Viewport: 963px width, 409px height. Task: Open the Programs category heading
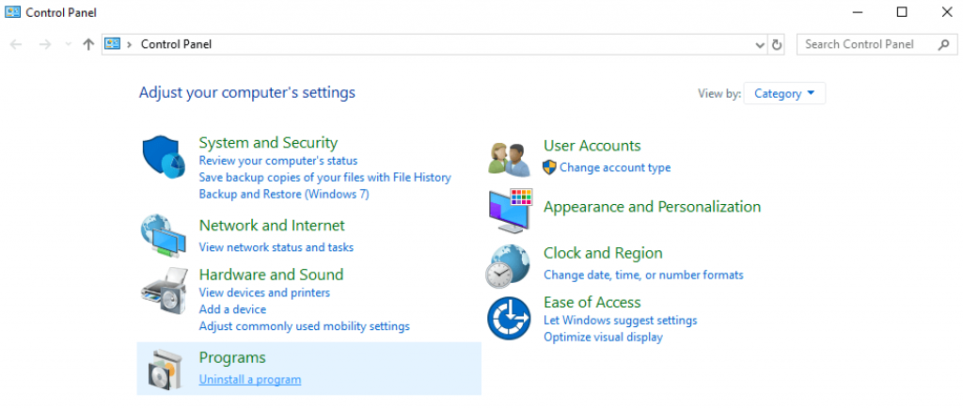pos(232,357)
